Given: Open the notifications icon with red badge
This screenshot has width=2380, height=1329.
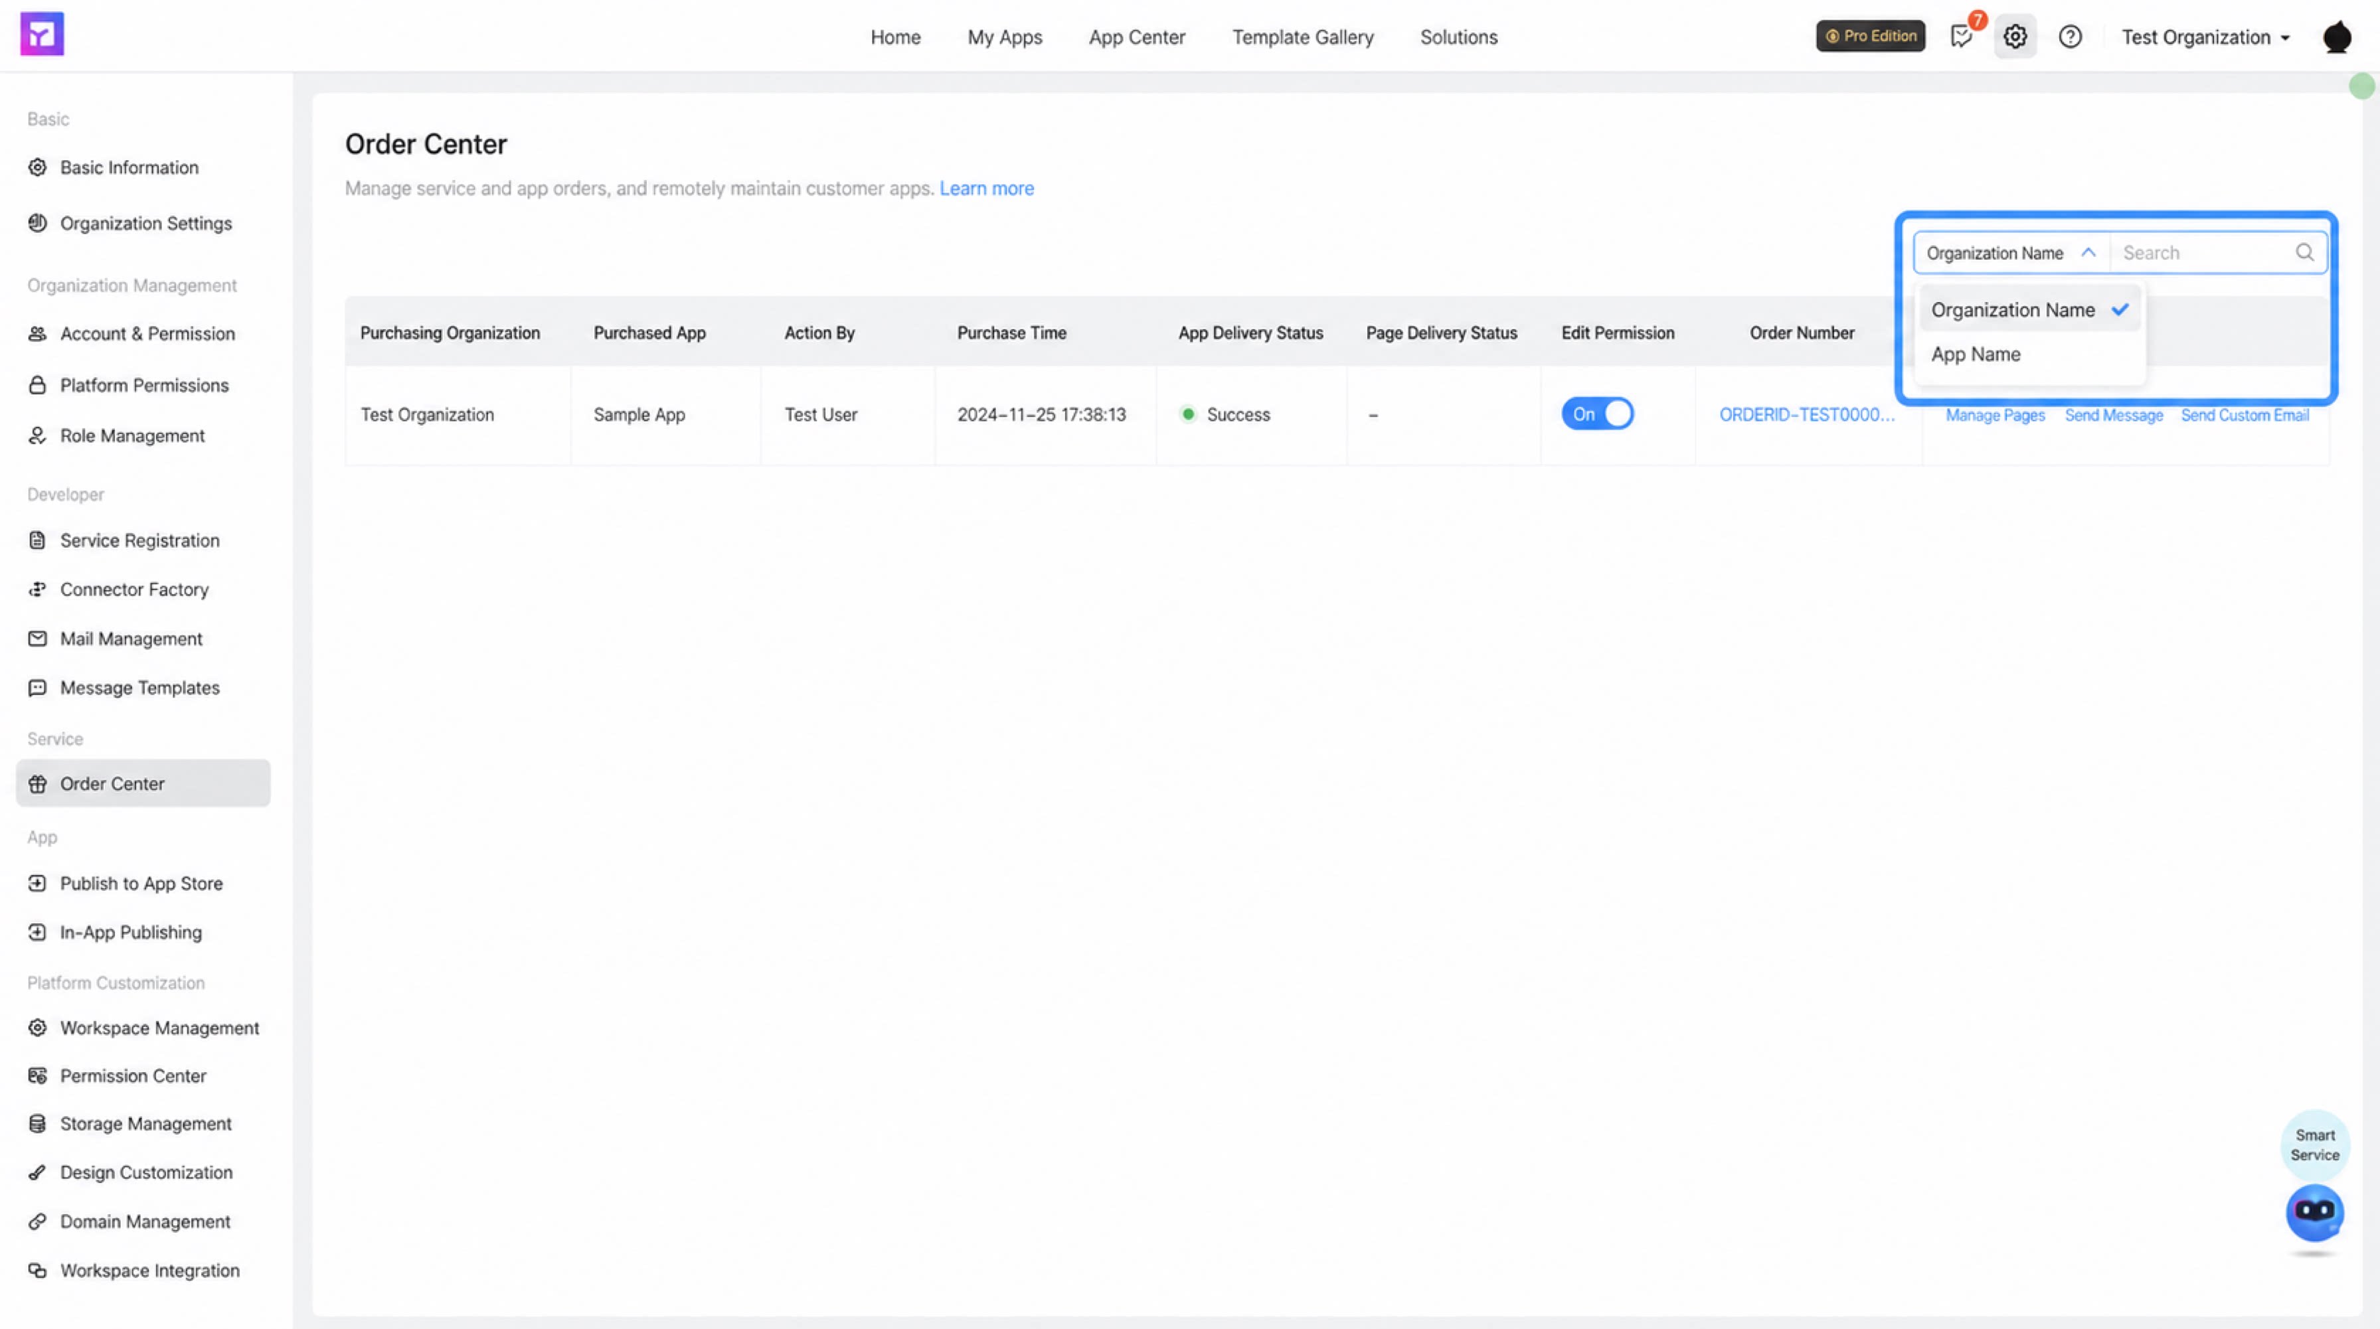Looking at the screenshot, I should pyautogui.click(x=1962, y=36).
